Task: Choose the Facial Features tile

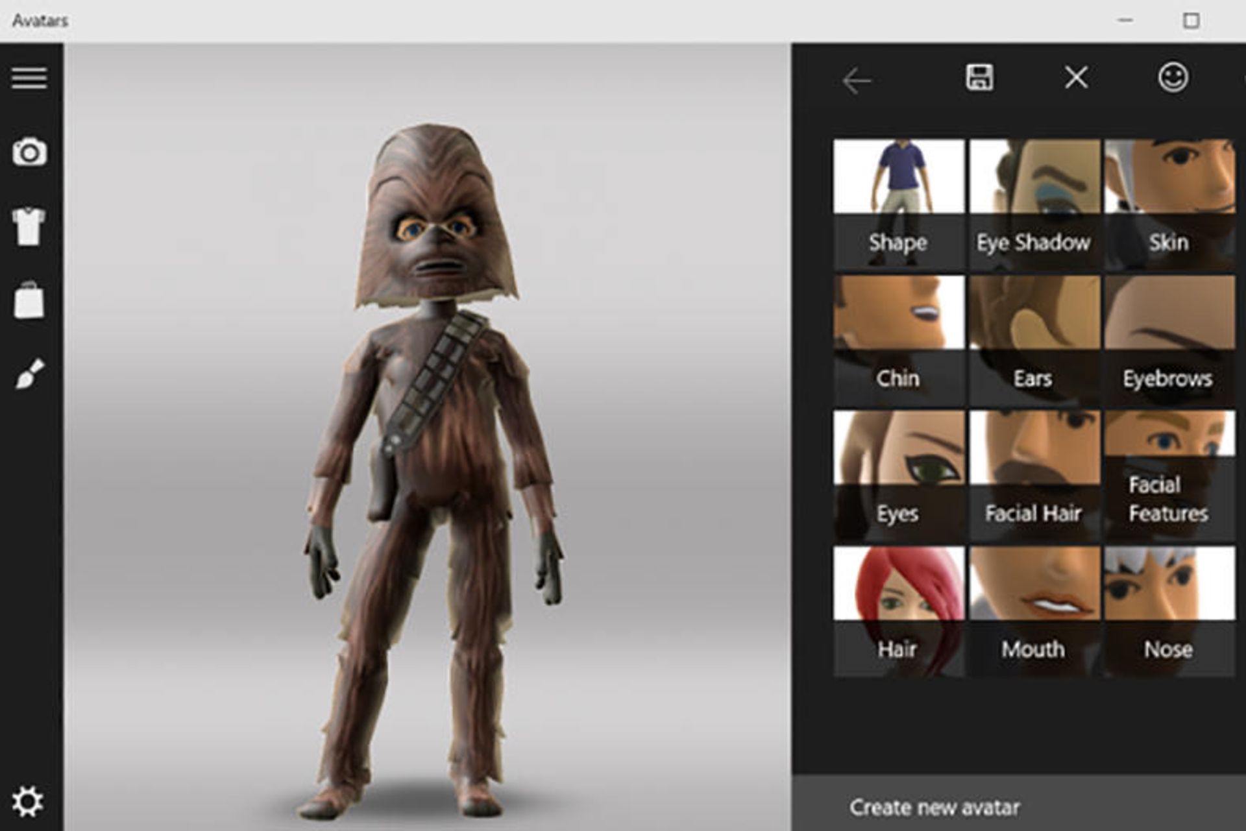Action: [1170, 476]
